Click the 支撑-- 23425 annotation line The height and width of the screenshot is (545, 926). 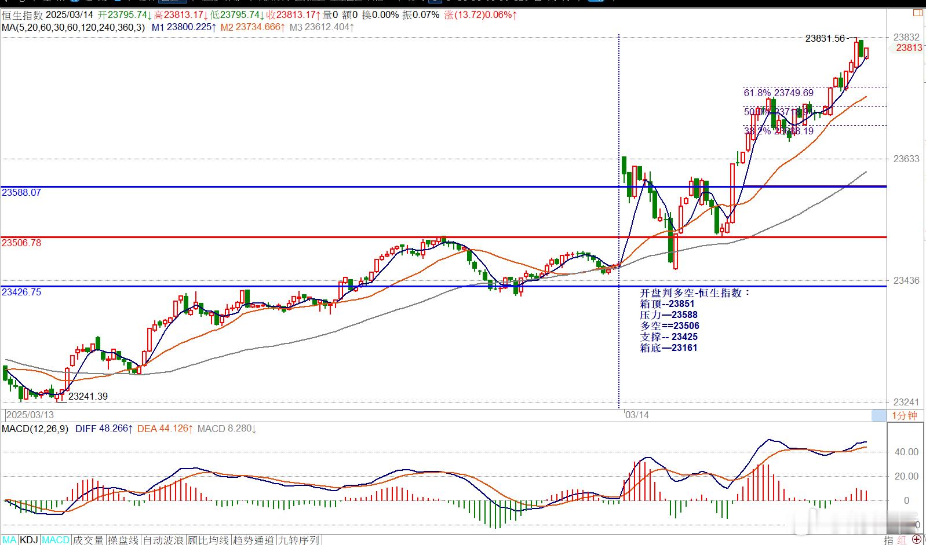coord(669,336)
